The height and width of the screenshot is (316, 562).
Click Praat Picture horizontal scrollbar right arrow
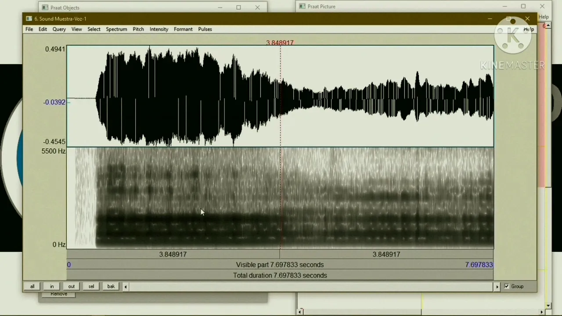(542, 312)
